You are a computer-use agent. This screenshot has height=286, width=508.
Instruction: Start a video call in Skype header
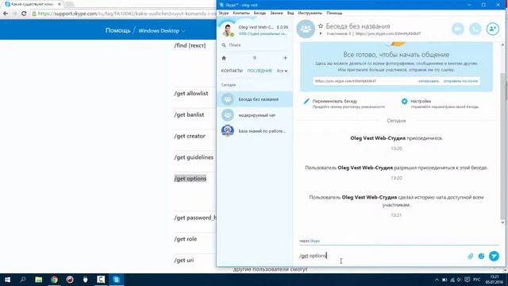458,29
